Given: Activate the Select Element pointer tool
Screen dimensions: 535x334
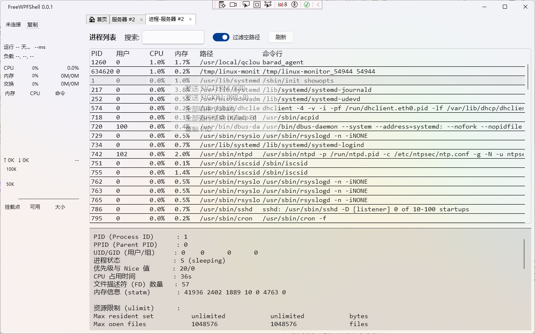Looking at the screenshot, I should pyautogui.click(x=246, y=5).
